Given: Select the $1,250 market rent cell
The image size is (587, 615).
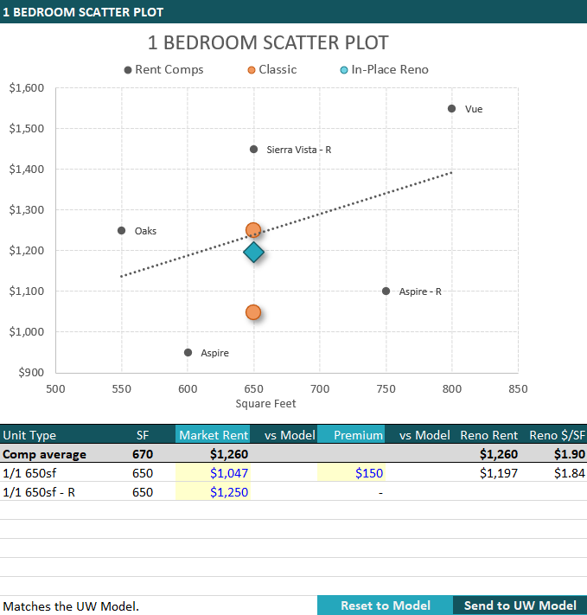Looking at the screenshot, I should pos(213,492).
